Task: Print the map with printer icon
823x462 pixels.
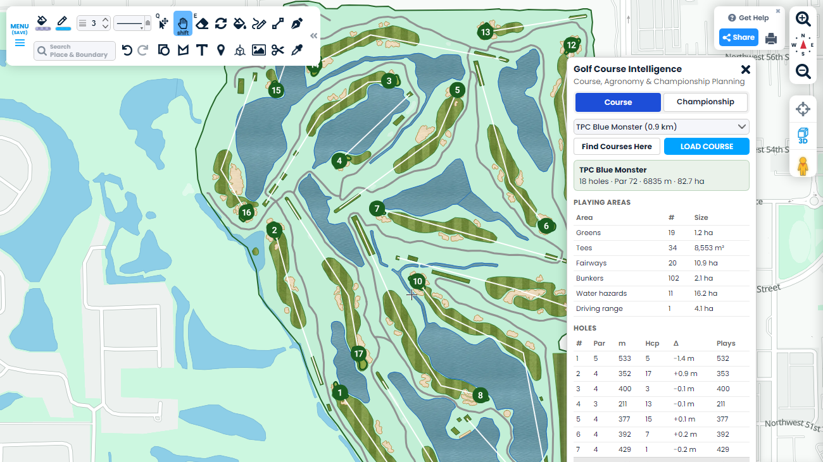Action: pyautogui.click(x=771, y=38)
